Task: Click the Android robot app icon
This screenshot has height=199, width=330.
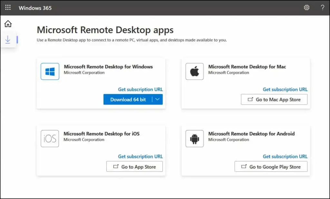Action: coord(194,139)
